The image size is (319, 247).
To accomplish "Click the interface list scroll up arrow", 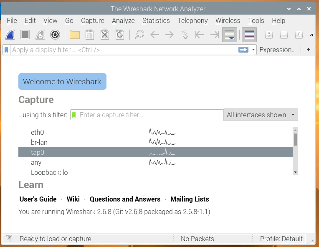I will click(295, 130).
